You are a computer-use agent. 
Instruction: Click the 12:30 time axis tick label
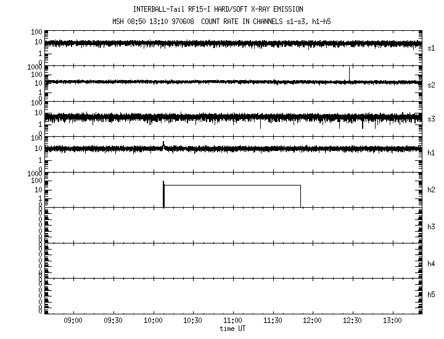352,321
